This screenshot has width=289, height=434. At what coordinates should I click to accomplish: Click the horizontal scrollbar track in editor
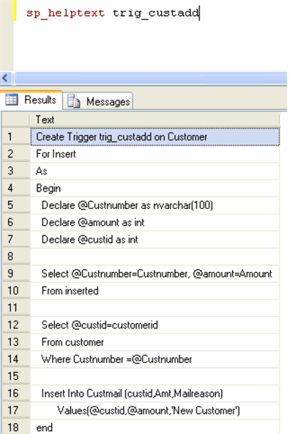[x=150, y=78]
